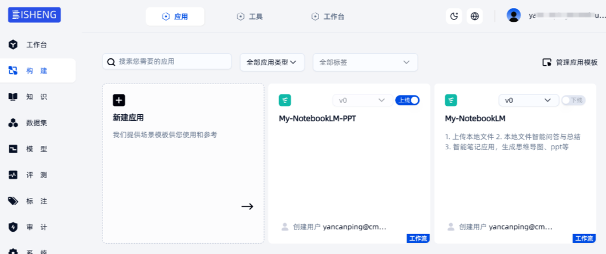606x254 pixels.
Task: Click the 知识 book icon
Action: coord(13,97)
